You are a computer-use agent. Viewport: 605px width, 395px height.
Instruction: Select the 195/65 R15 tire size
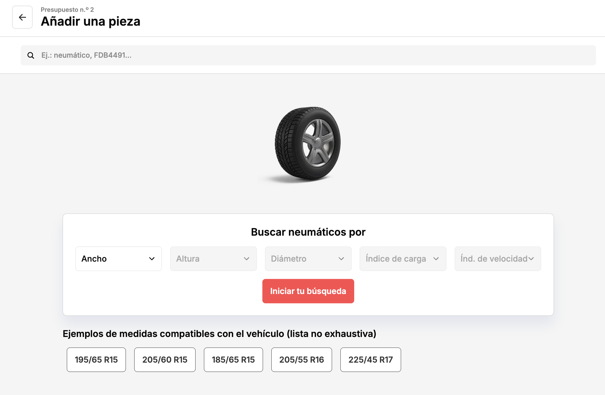tap(96, 360)
